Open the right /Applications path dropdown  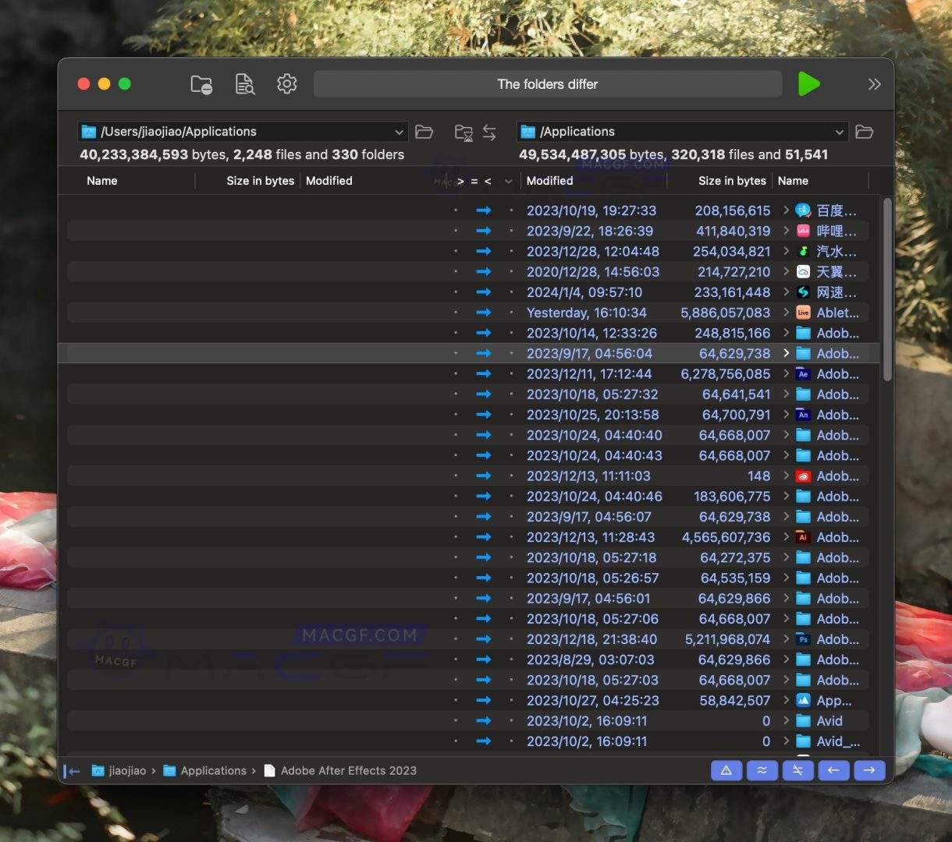coord(839,132)
